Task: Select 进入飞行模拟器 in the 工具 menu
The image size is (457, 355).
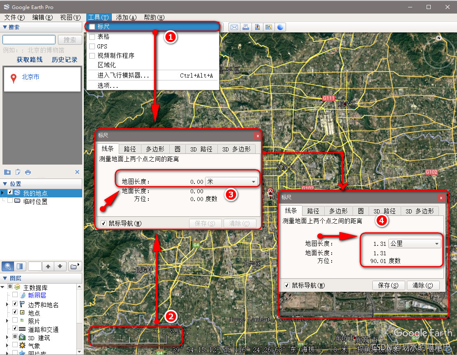Action: (153, 76)
